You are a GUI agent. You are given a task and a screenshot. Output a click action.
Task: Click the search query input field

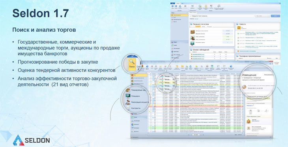(222, 16)
